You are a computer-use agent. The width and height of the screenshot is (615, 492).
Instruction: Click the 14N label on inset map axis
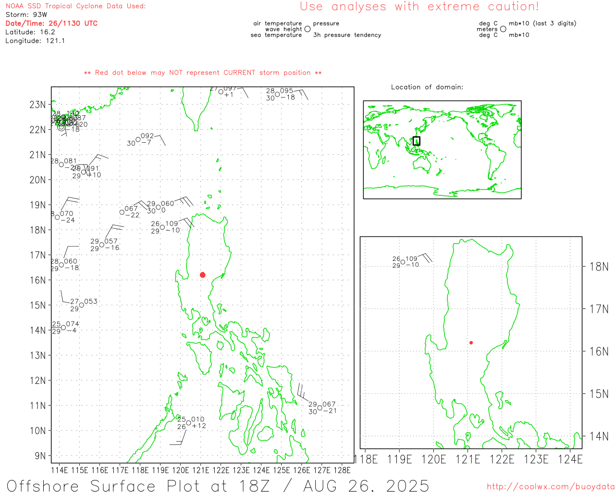(x=599, y=436)
